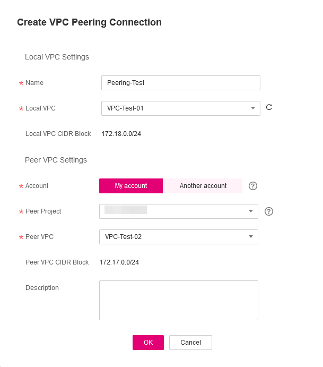Click the blurred Peer Project value
Screen dimensions: 323x367
click(126, 211)
